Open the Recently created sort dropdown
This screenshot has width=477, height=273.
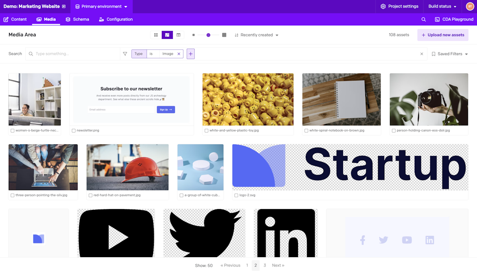click(256, 35)
